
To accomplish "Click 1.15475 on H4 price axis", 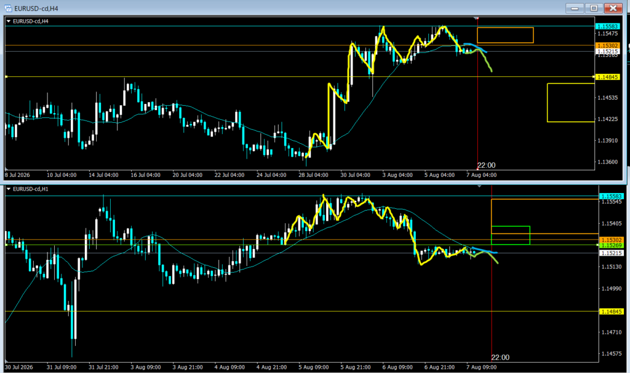I will coord(607,34).
